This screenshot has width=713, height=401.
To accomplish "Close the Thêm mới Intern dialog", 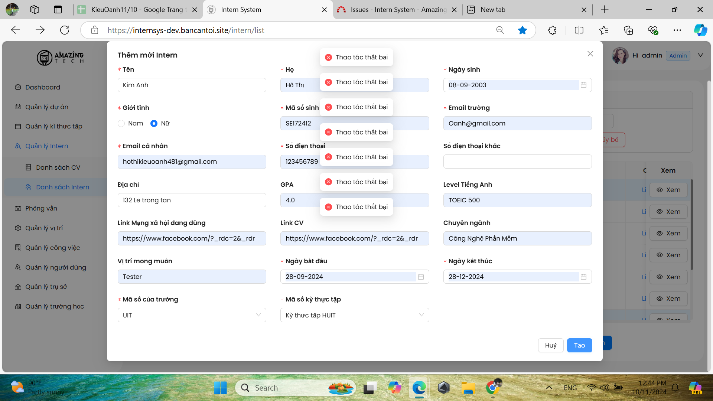I will [x=590, y=54].
